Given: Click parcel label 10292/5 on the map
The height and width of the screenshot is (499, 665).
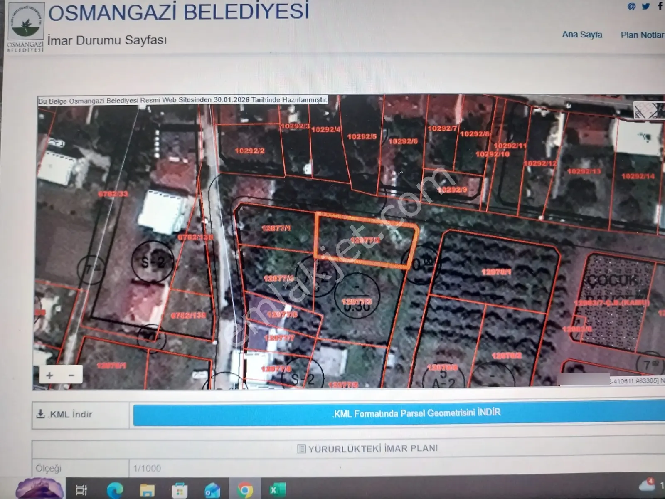Looking at the screenshot, I should pyautogui.click(x=362, y=136).
